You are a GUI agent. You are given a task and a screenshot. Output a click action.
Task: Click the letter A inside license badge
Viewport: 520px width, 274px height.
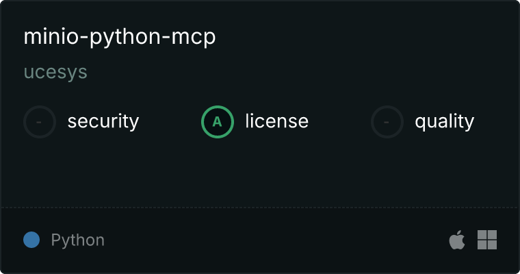(x=217, y=122)
